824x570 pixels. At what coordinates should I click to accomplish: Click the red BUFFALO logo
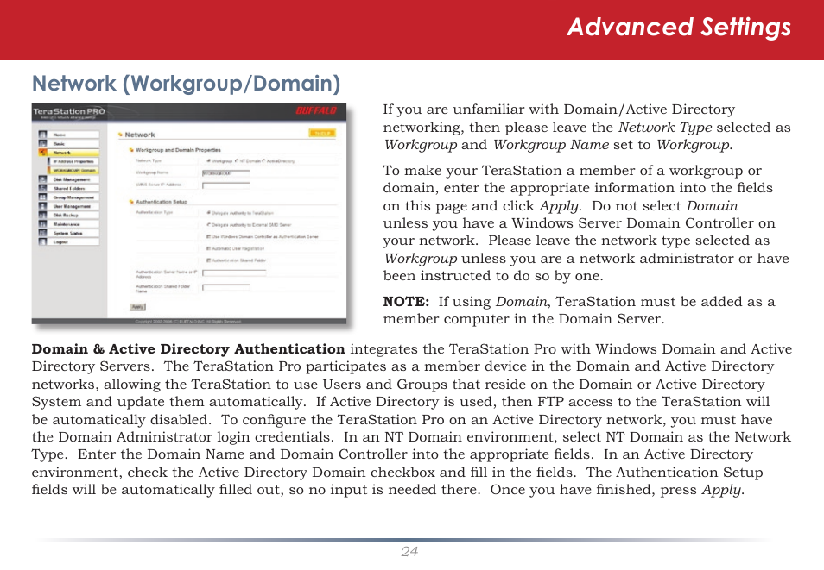316,110
